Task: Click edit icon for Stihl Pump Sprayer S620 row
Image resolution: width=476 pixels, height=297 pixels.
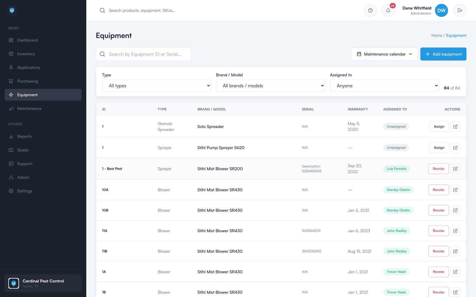Action: (455, 148)
